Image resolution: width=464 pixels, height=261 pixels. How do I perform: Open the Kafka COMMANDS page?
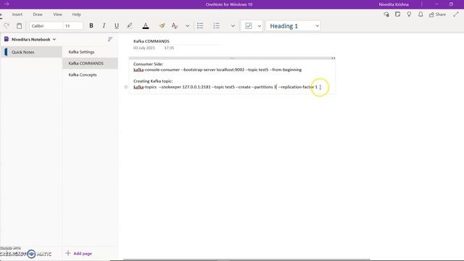[90, 63]
